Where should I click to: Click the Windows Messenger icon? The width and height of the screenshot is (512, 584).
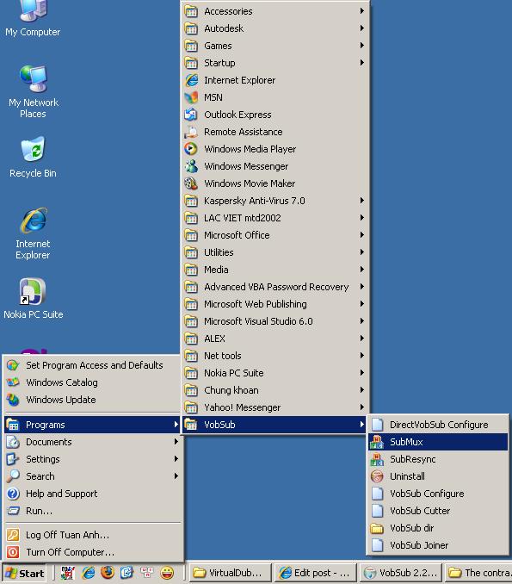coord(191,166)
